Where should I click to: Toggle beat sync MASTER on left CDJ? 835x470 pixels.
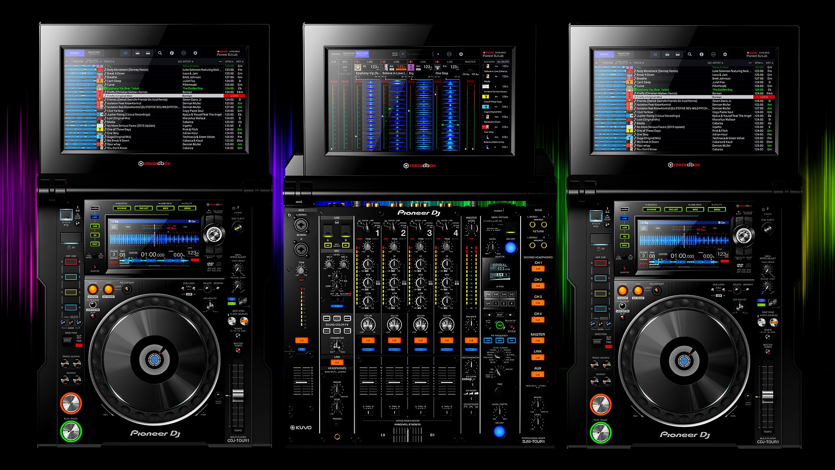coord(244,322)
